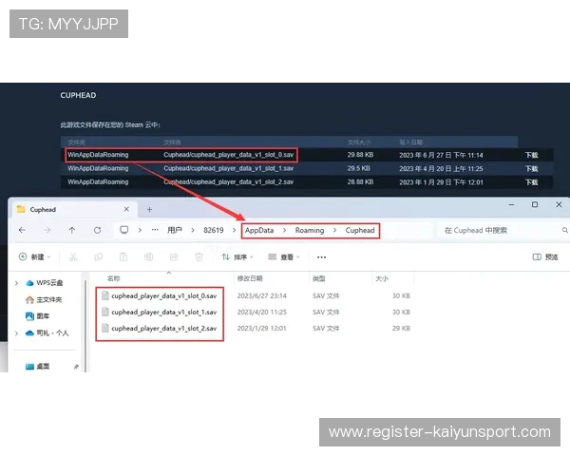
Task: Download slot_0.sav from Steam Cloud
Action: coord(531,155)
